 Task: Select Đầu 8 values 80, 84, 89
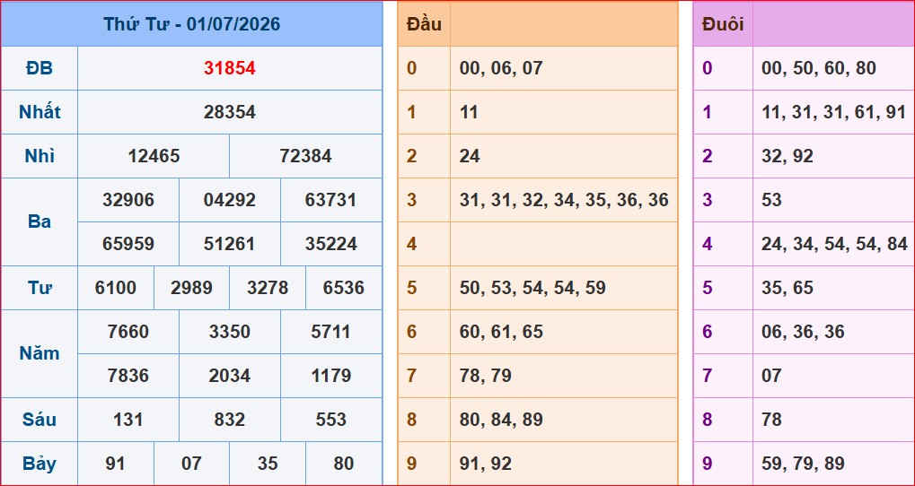(501, 420)
